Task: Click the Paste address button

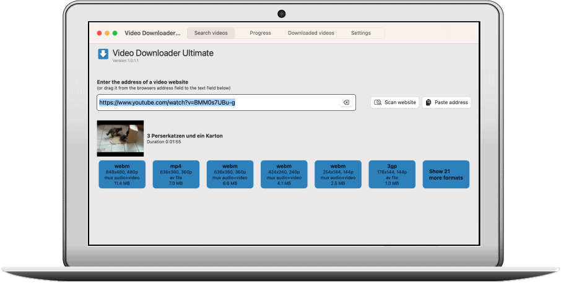Action: click(x=446, y=102)
